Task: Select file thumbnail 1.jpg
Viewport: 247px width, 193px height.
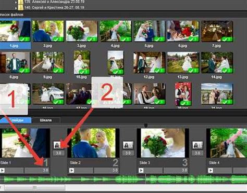Action: tap(15, 31)
